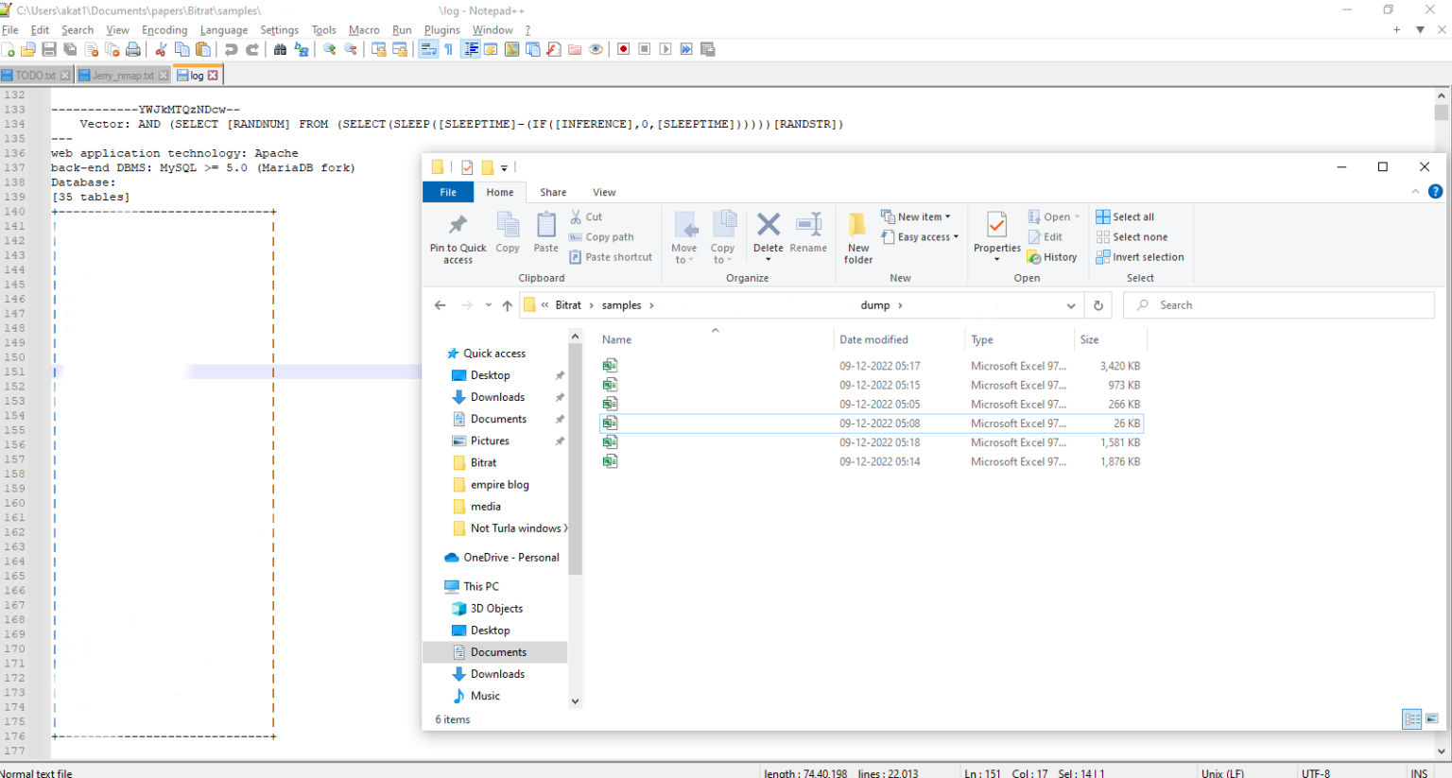Open the Move to dropdown
Screen dimensions: 1452x778
pyautogui.click(x=683, y=236)
